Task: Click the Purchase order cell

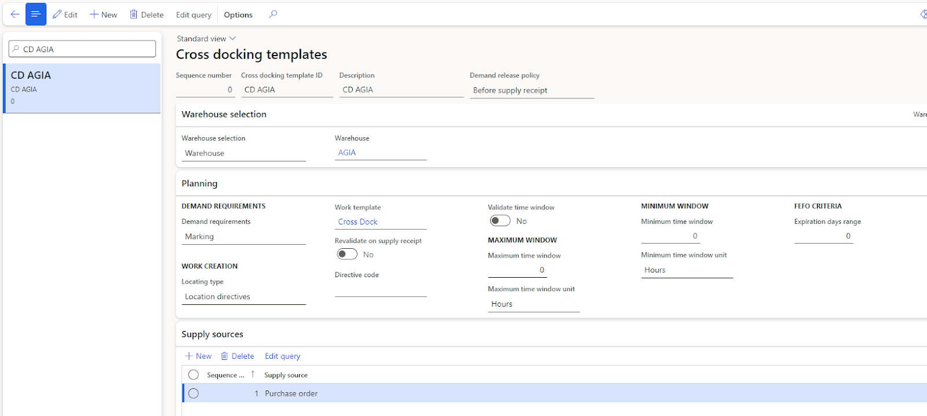Action: pyautogui.click(x=291, y=393)
